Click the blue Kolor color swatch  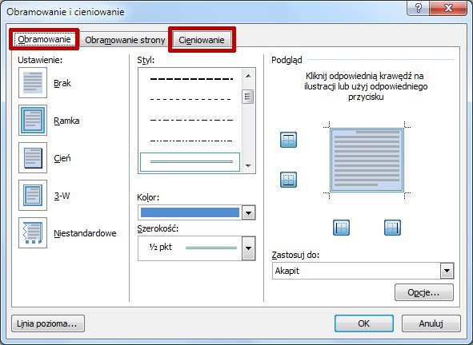point(190,212)
